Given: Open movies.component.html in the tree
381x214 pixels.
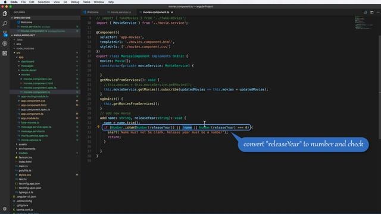Looking at the screenshot, I should point(38,83).
